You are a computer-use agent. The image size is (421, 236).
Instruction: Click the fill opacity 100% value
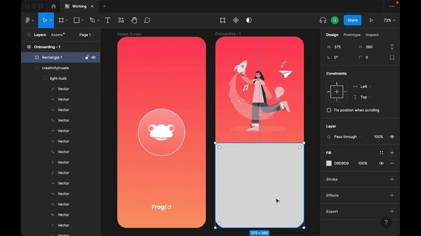[362, 163]
